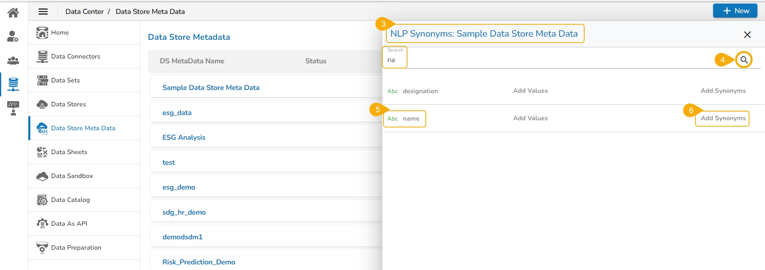Click the home icon in left rail
The width and height of the screenshot is (765, 270).
[x=13, y=13]
